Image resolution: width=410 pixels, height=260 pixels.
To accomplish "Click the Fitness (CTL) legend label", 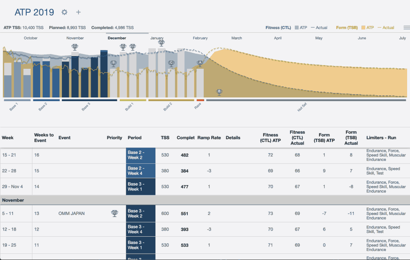I will tap(278, 27).
